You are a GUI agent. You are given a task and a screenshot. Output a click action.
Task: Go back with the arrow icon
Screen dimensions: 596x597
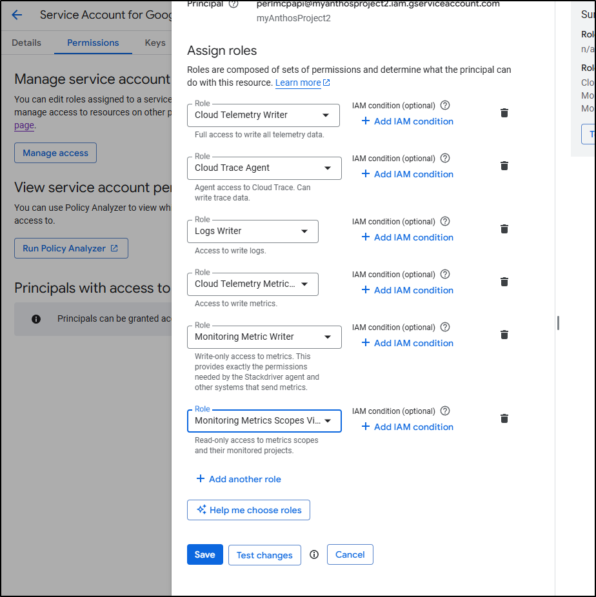[17, 15]
